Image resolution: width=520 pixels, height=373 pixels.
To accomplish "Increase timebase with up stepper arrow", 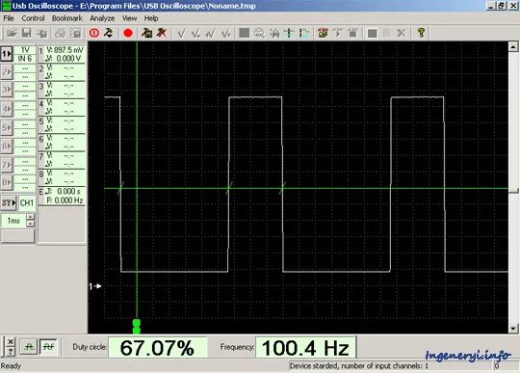I will [x=30, y=217].
